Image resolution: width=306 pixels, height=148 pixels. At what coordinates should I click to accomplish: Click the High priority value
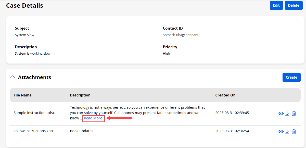pyautogui.click(x=166, y=54)
